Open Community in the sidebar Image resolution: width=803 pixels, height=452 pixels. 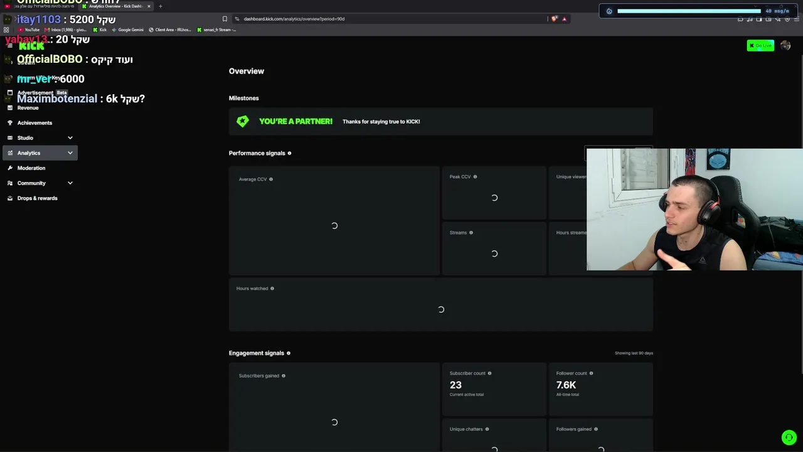(x=31, y=183)
